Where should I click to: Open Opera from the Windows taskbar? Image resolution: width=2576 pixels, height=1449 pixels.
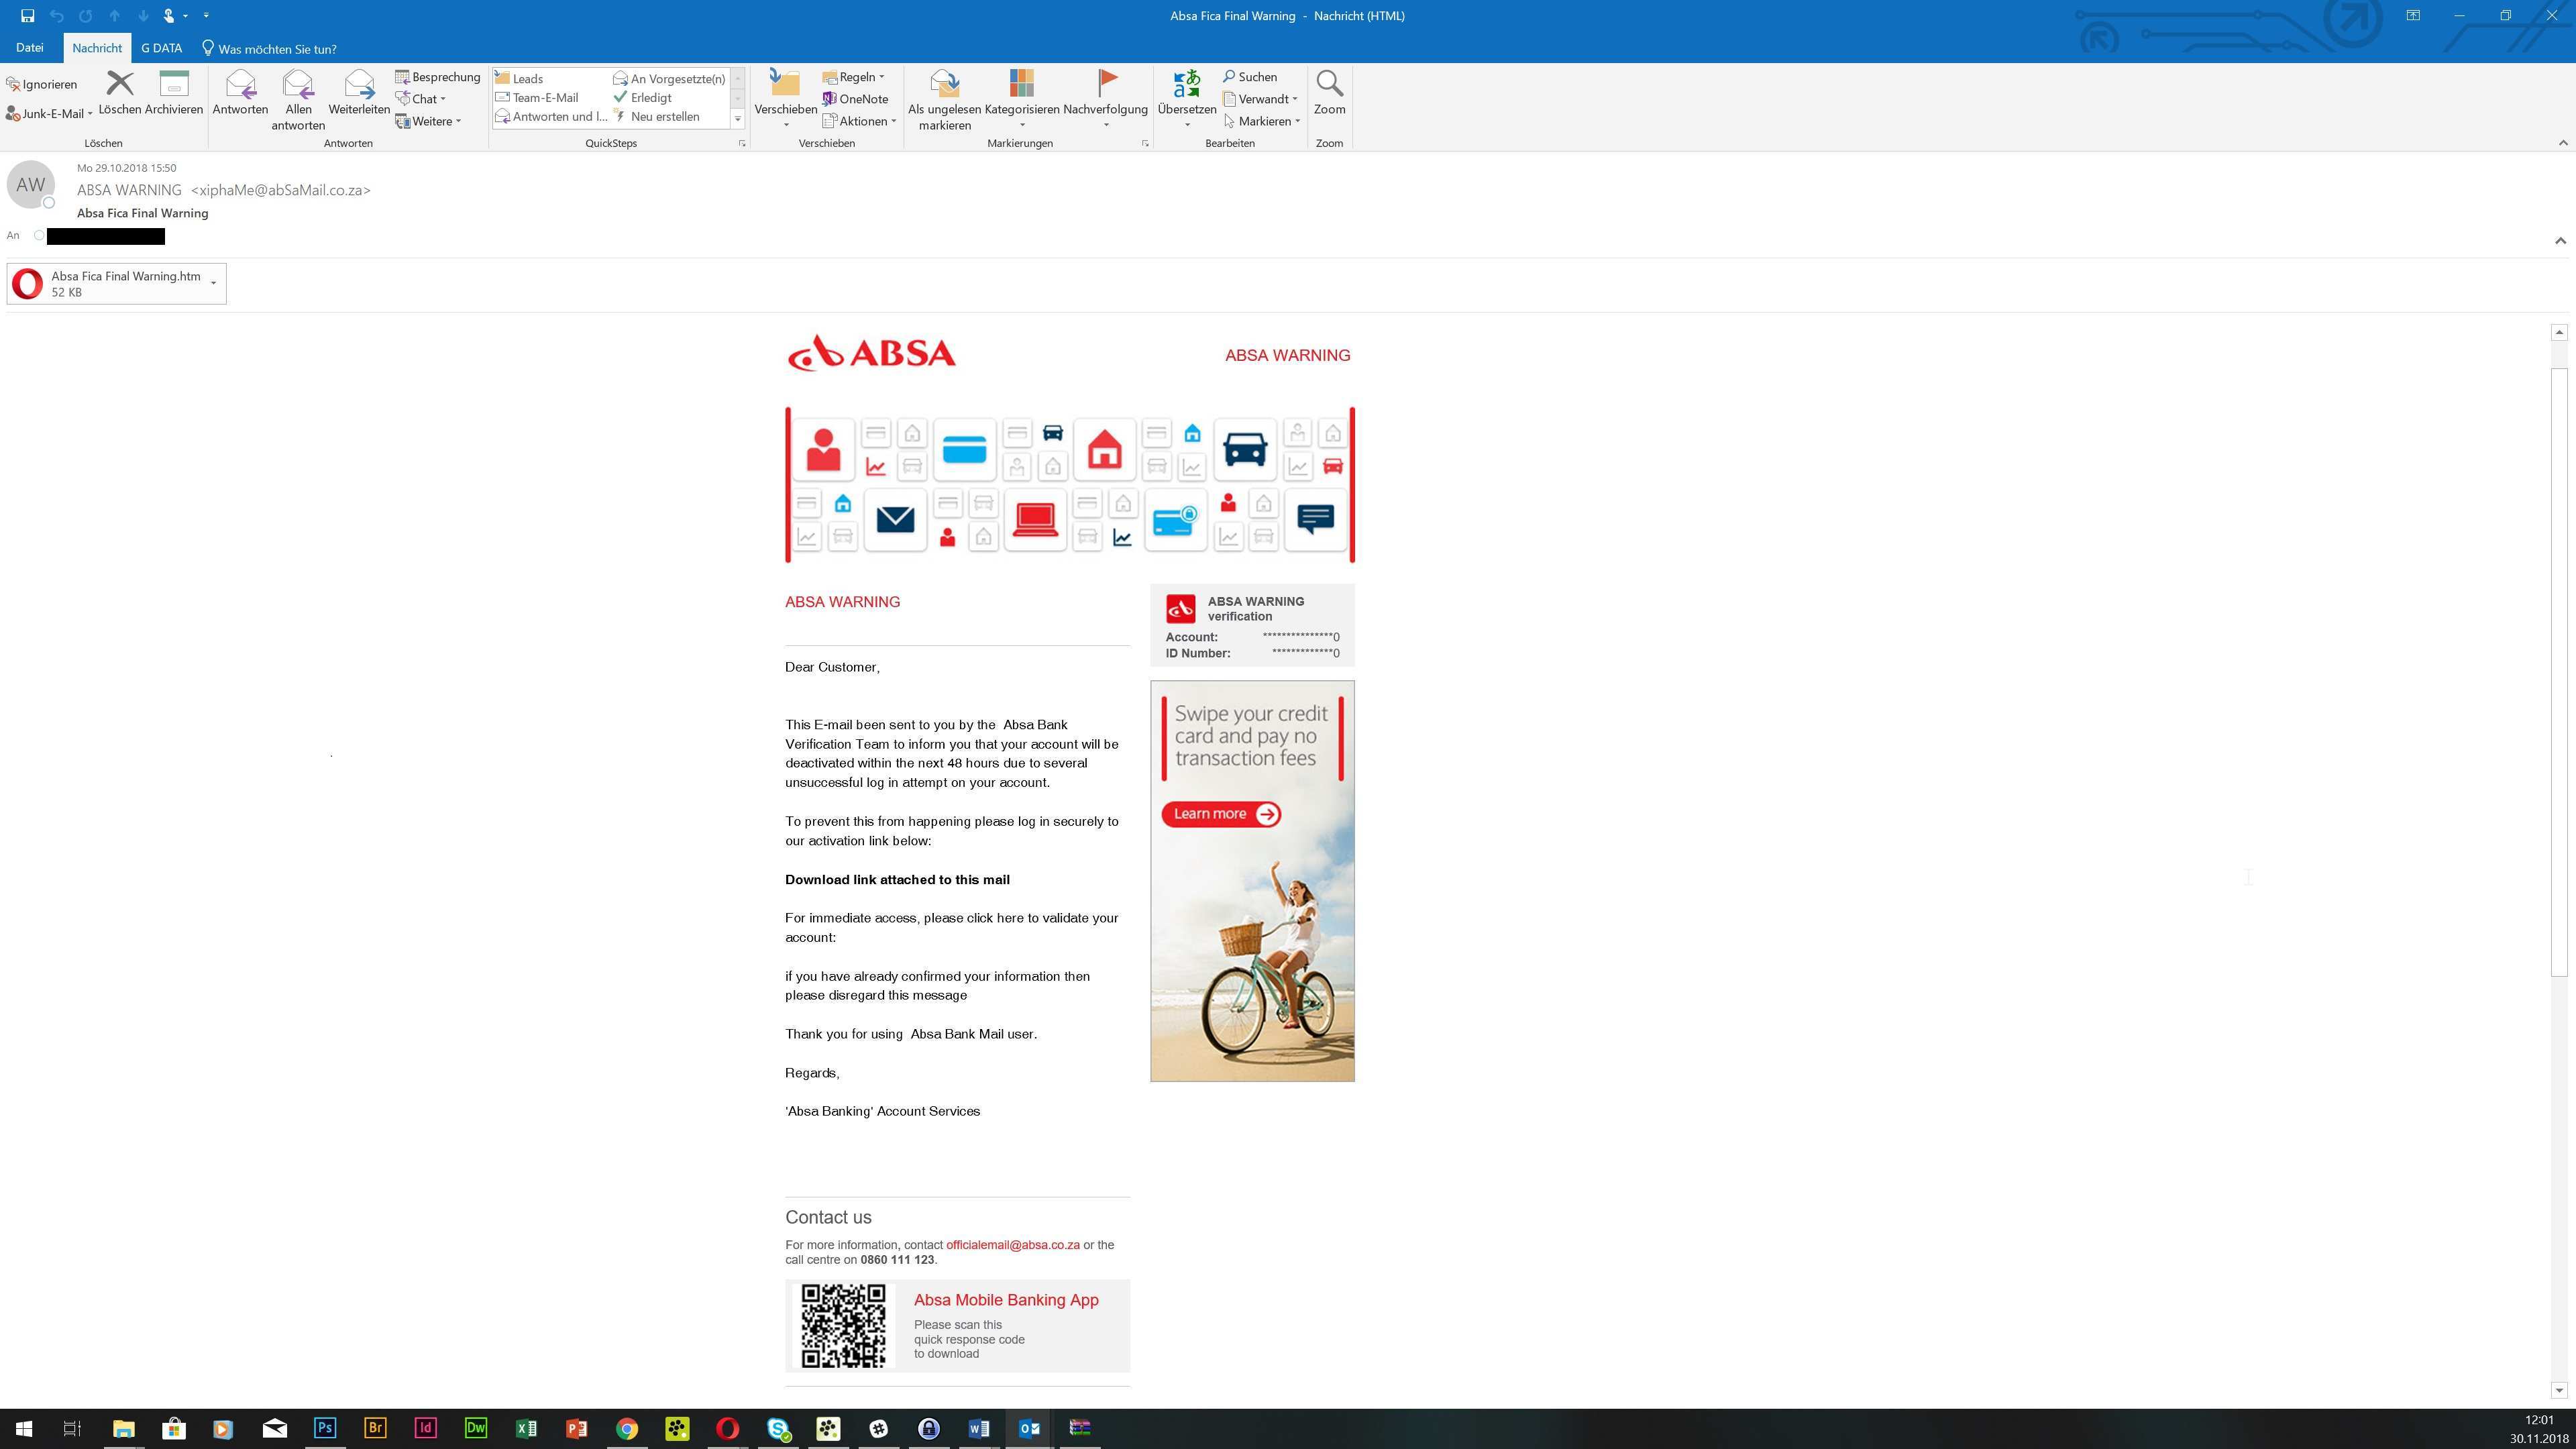tap(727, 1428)
